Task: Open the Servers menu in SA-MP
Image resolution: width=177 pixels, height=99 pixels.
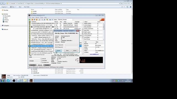Action: (x=37, y=17)
